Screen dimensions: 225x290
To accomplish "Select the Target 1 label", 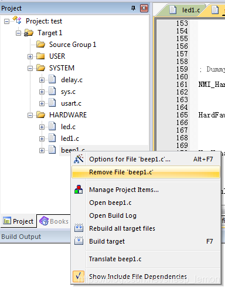I will tap(50, 33).
